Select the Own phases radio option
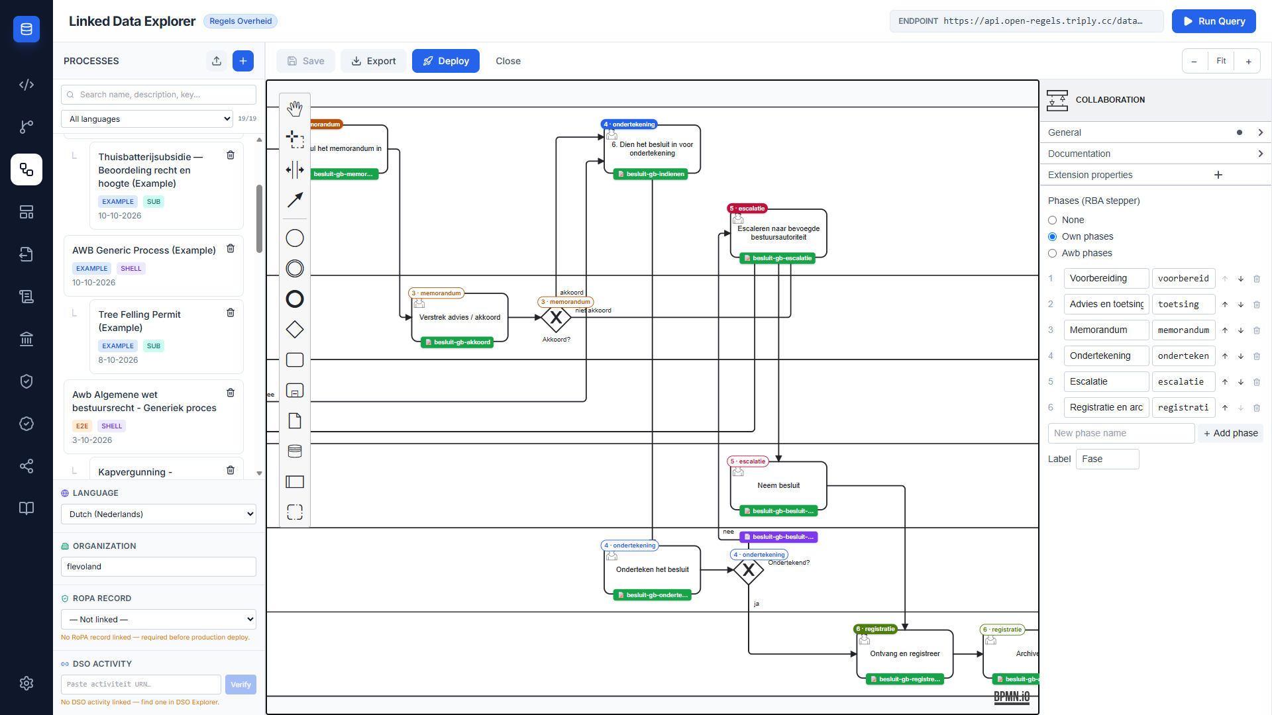The height and width of the screenshot is (715, 1272). 1052,236
